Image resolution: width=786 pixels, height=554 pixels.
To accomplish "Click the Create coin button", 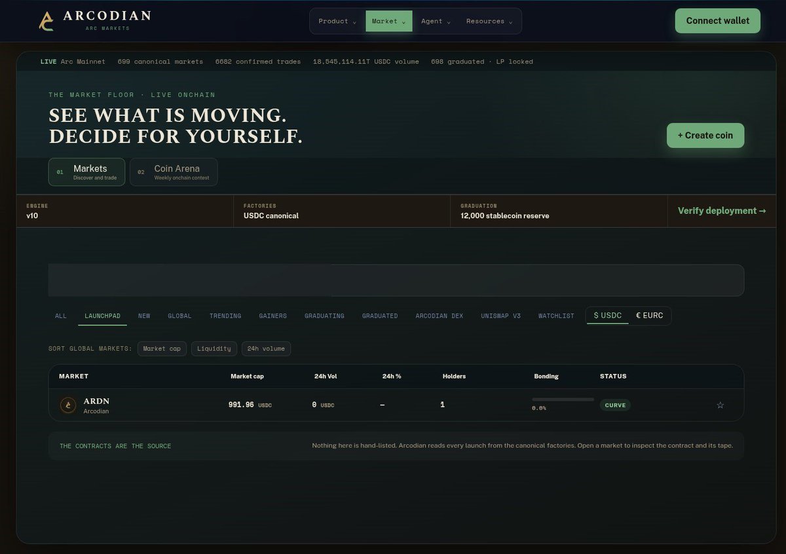I will pyautogui.click(x=705, y=136).
